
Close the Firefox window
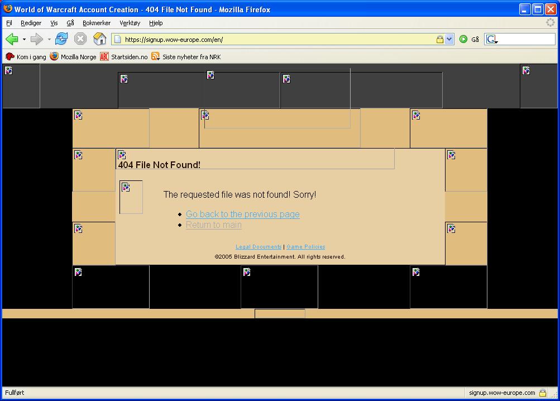coord(551,9)
